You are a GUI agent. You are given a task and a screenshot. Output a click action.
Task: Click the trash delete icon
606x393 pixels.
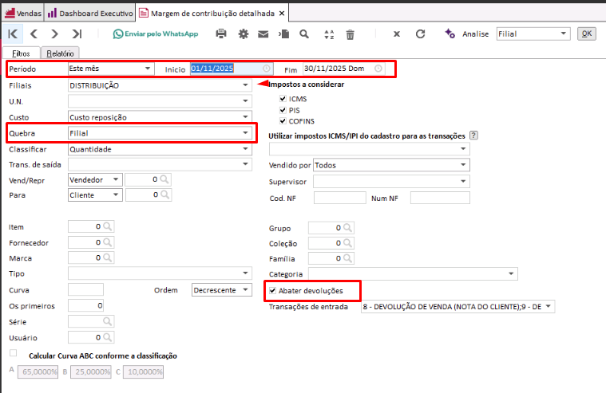pos(350,34)
